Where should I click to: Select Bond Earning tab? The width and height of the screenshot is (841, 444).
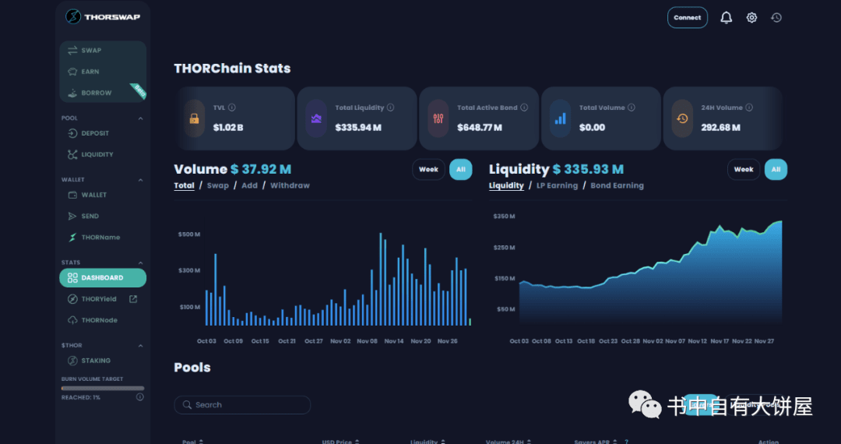[618, 185]
